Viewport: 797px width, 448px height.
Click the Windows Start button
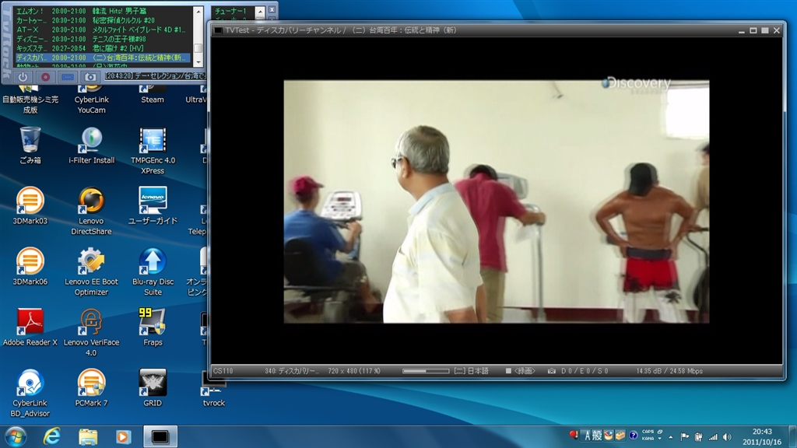[x=16, y=436]
